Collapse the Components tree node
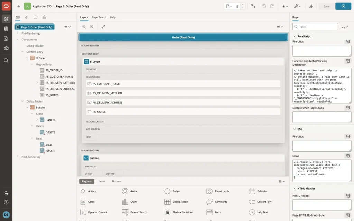Viewport: 354px width, 221px height. tap(17, 39)
